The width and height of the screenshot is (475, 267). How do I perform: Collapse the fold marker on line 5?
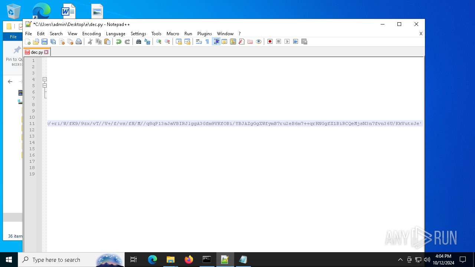pos(45,86)
